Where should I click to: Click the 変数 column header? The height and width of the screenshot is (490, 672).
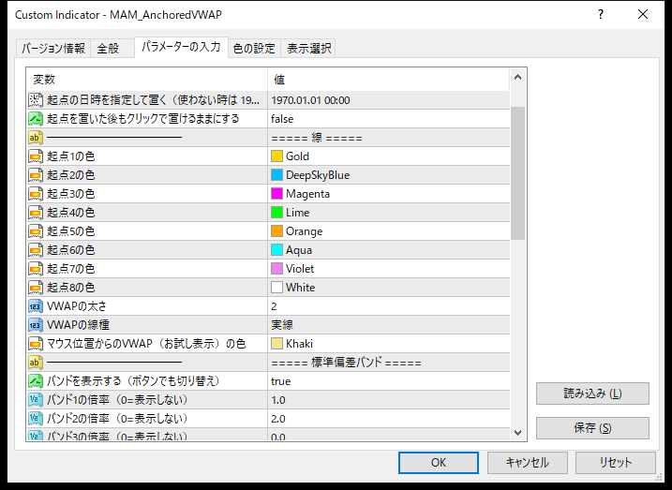(147, 80)
